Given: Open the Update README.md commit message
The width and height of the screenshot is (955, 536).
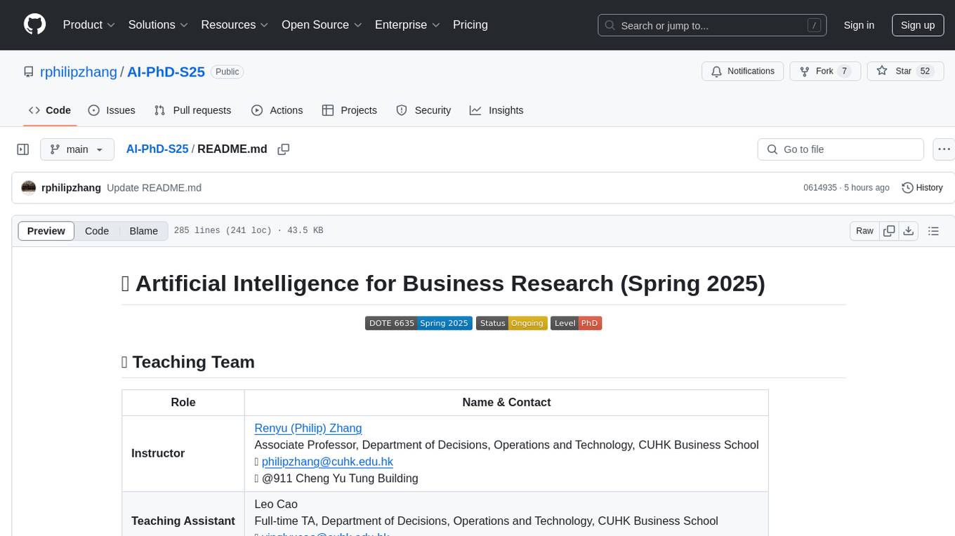Looking at the screenshot, I should pos(154,188).
